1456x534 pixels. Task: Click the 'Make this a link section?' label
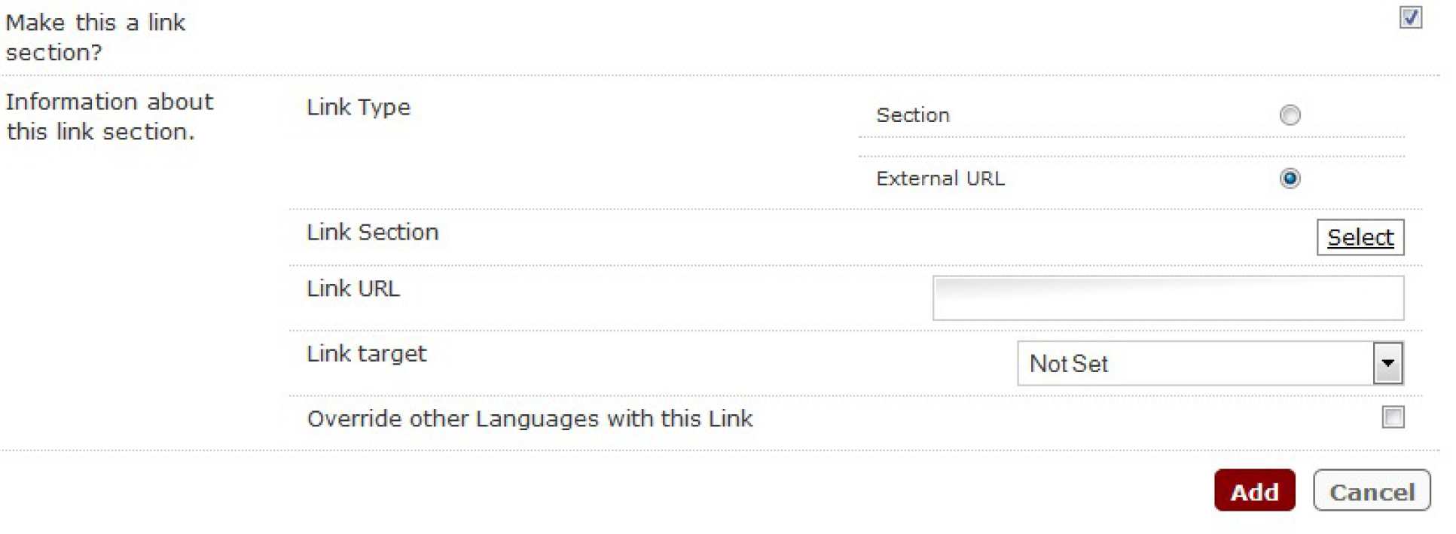pos(95,37)
